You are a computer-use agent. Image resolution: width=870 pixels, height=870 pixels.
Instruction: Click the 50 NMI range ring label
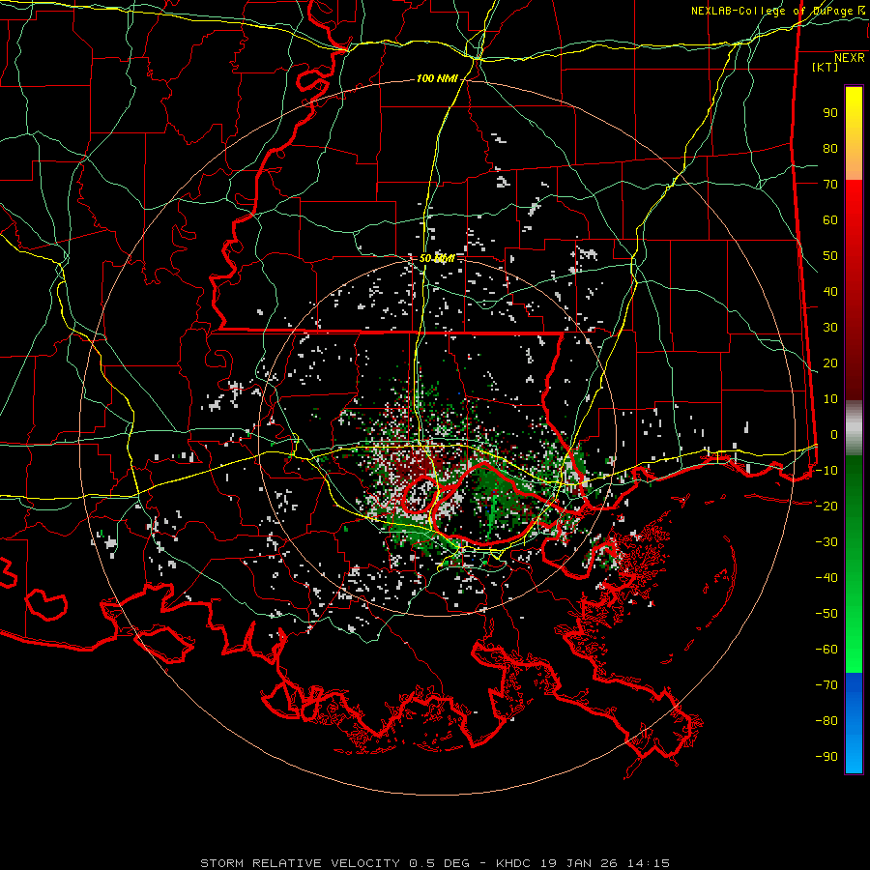(437, 258)
